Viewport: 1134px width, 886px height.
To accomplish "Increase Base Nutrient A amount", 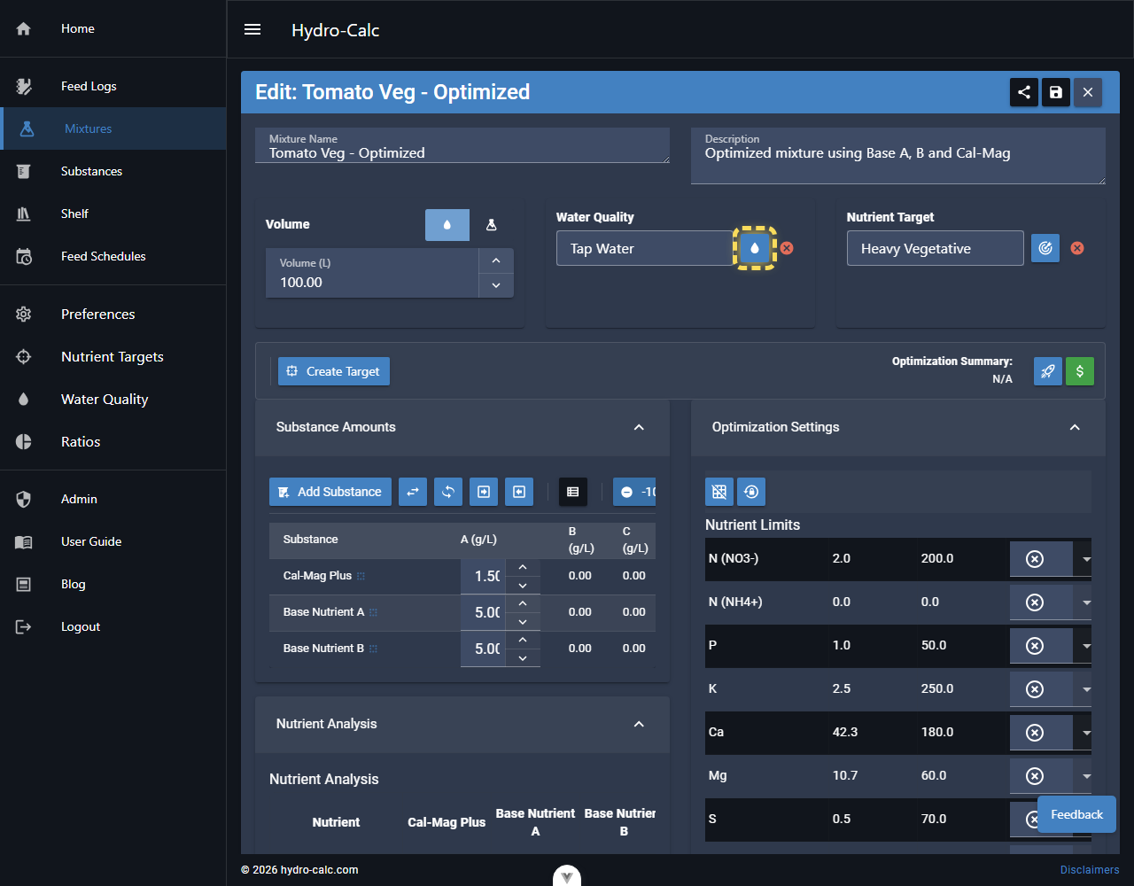I will coord(523,603).
